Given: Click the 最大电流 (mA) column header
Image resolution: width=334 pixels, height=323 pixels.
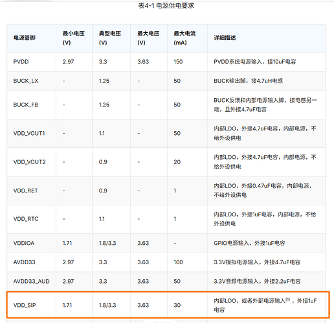Looking at the screenshot, I should [x=187, y=38].
